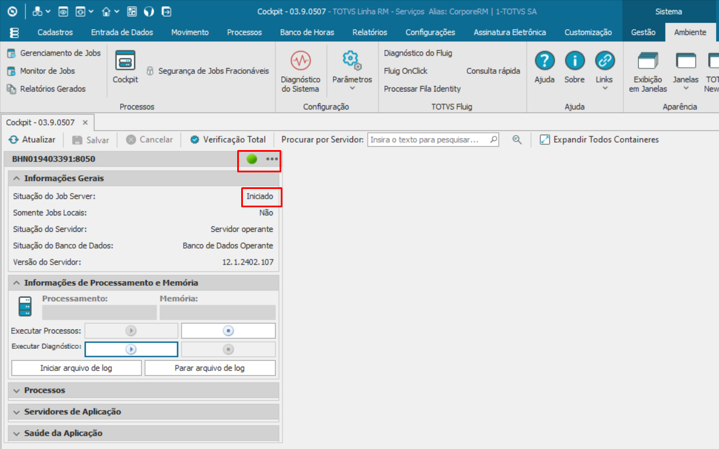Click Iniciar arquivo de log button
The image size is (719, 449).
click(76, 368)
